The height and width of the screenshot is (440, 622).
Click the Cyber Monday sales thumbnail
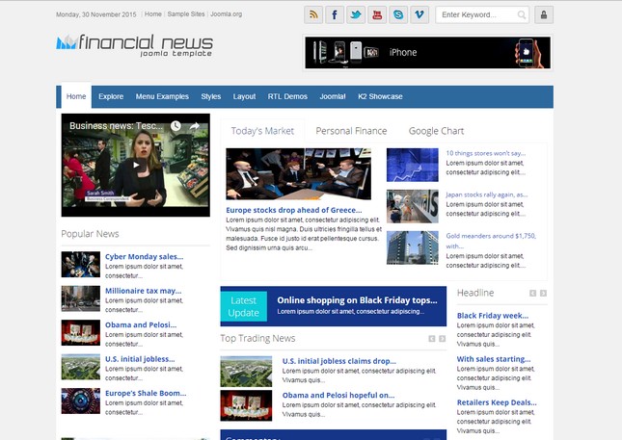click(x=81, y=265)
